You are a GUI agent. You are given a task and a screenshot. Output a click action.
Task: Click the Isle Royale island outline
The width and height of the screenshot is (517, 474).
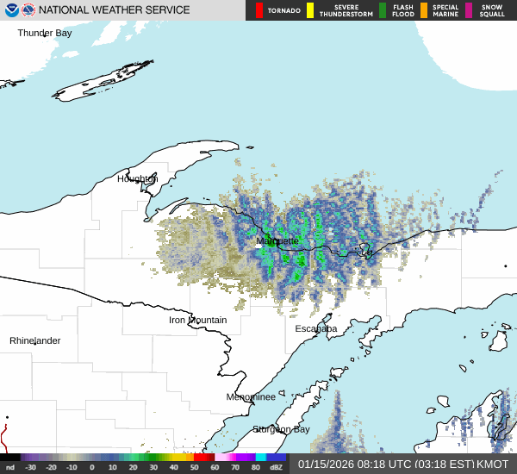point(103,80)
